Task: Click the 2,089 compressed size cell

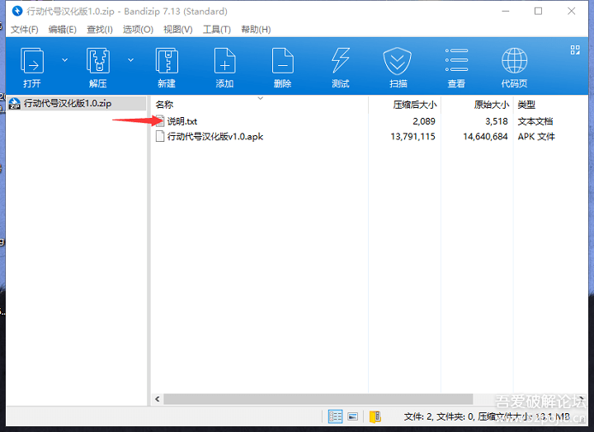Action: (x=424, y=121)
